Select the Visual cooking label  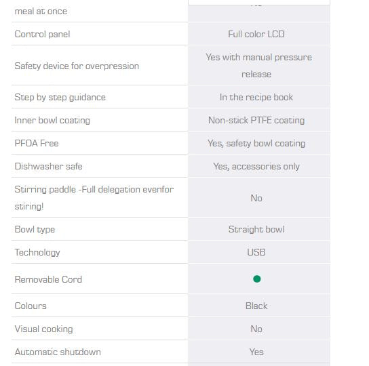point(44,329)
